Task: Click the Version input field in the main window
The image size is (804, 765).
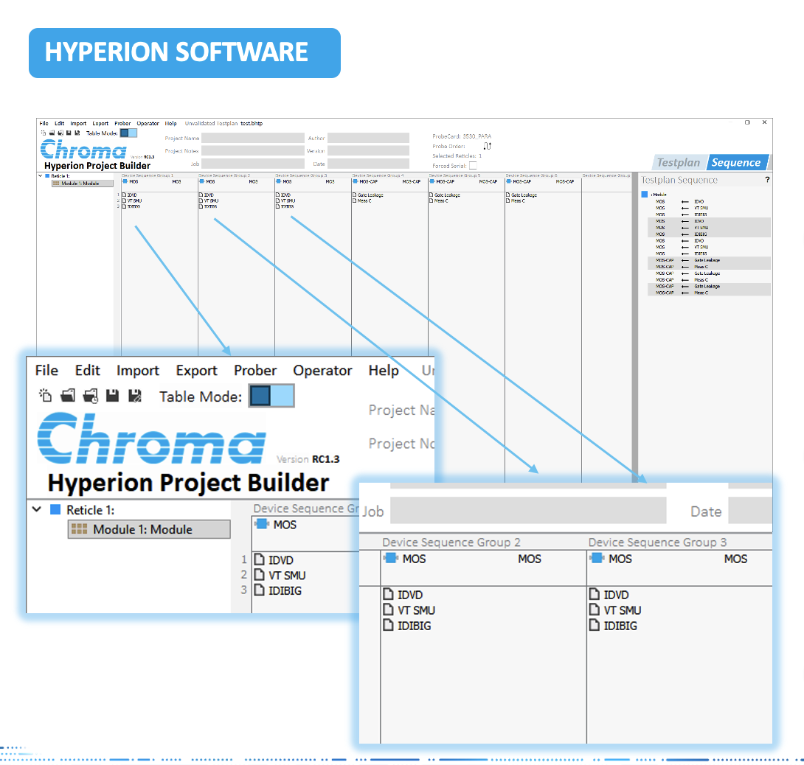Action: pyautogui.click(x=368, y=150)
